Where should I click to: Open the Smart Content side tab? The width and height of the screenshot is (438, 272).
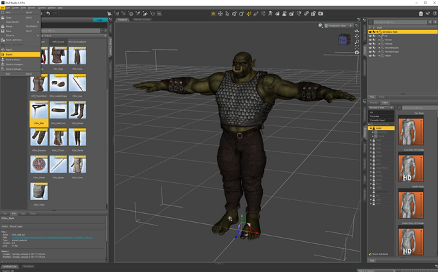tap(110, 47)
